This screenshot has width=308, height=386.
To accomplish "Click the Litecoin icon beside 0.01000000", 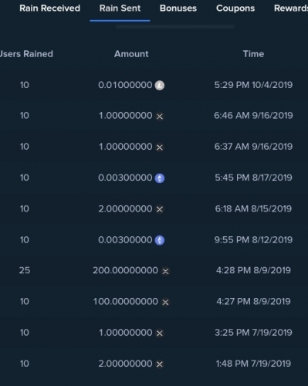I will [160, 85].
